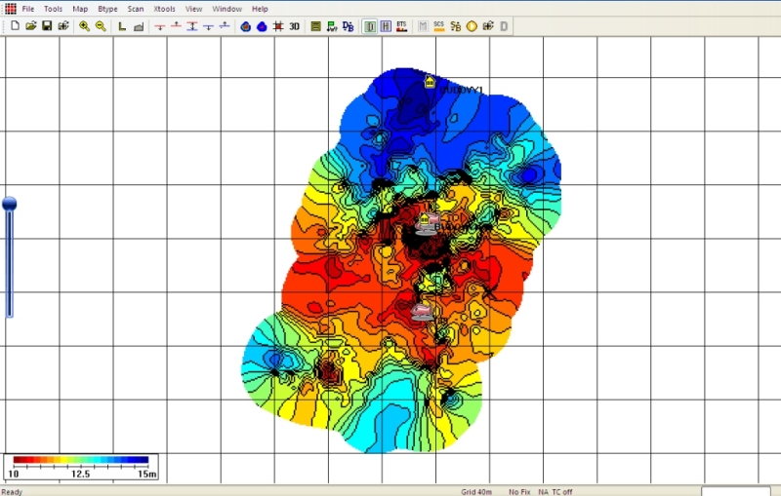Image resolution: width=781 pixels, height=496 pixels.
Task: Click the vertical slider's blue knob
Action: [10, 204]
